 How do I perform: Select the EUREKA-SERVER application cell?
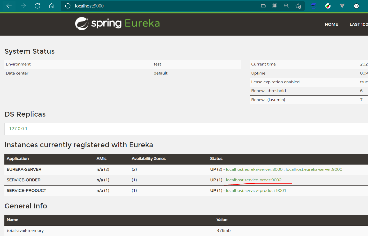24,169
